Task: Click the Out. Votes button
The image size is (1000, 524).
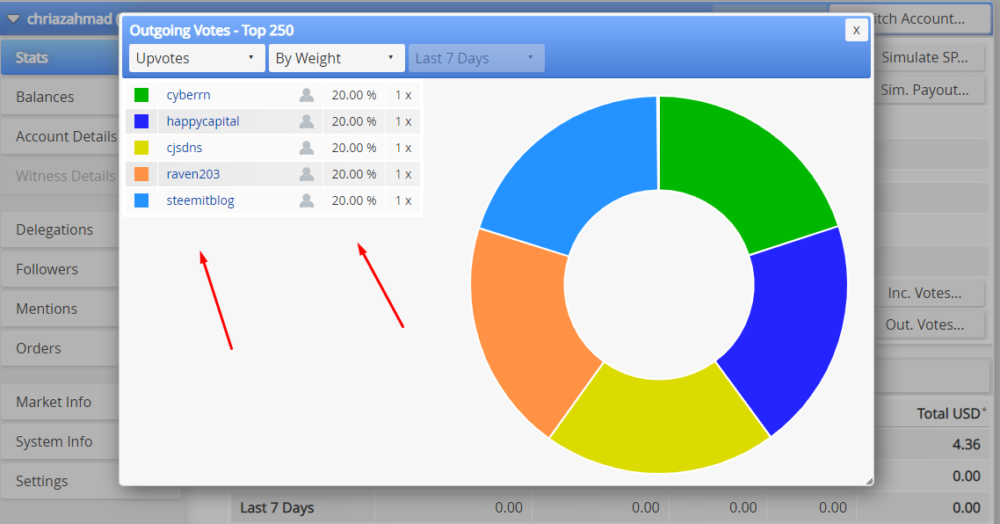Action: click(x=930, y=324)
